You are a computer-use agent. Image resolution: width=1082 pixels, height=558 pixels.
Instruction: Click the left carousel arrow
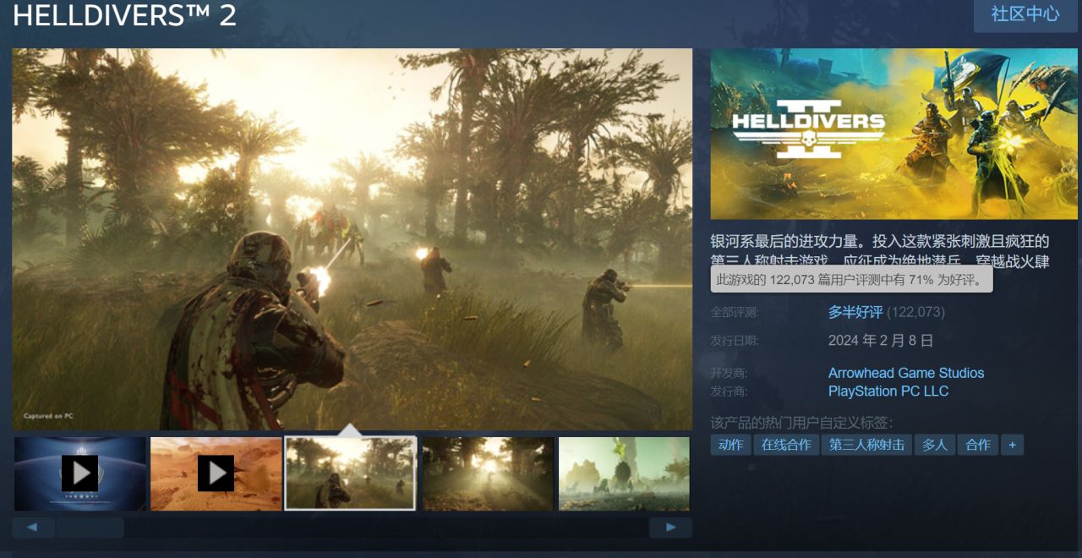32,527
